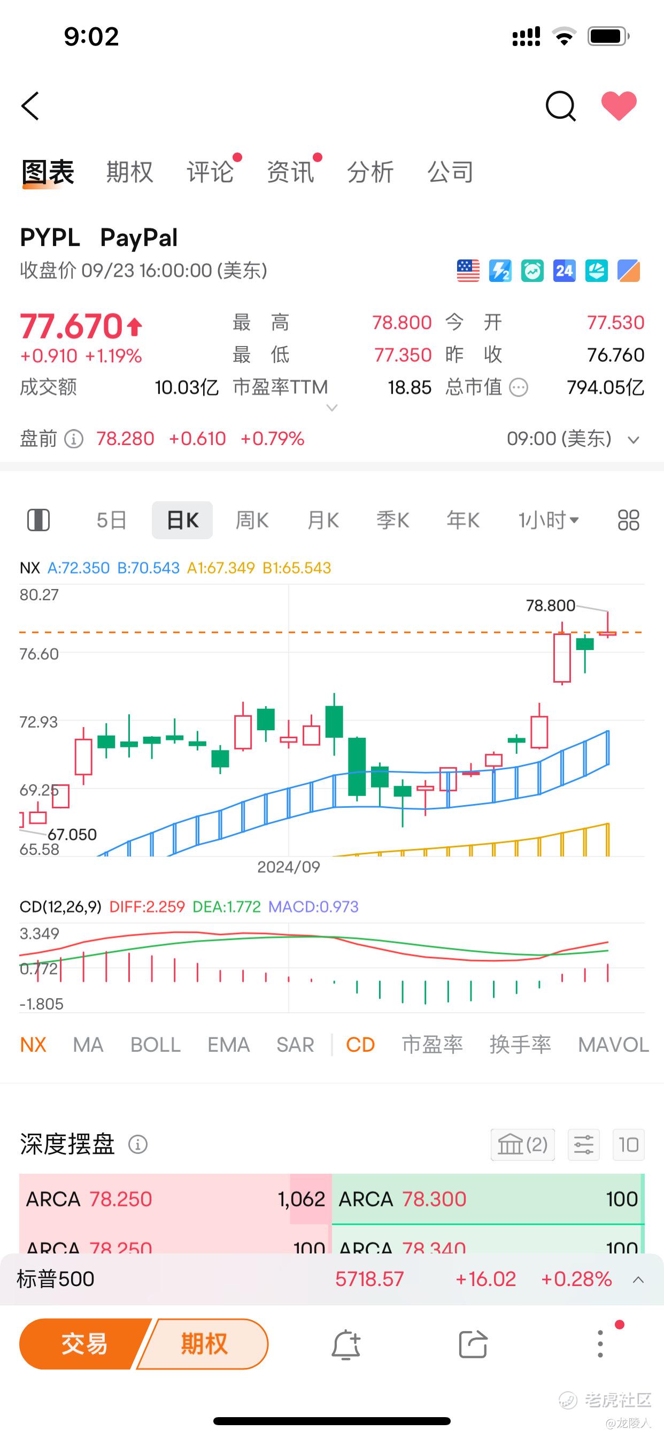The image size is (664, 1438).
Task: Open the search magnifier icon
Action: pos(560,106)
